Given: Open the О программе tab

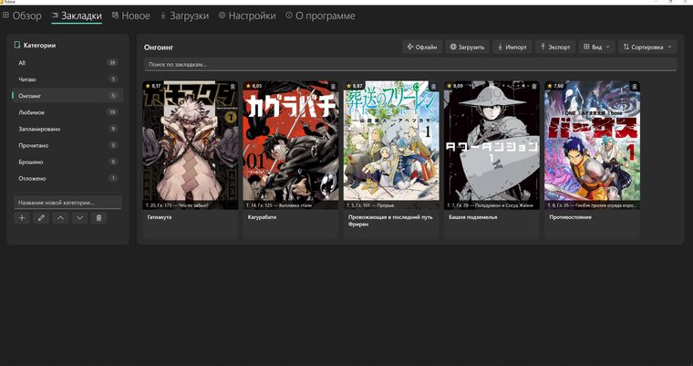Looking at the screenshot, I should (320, 16).
